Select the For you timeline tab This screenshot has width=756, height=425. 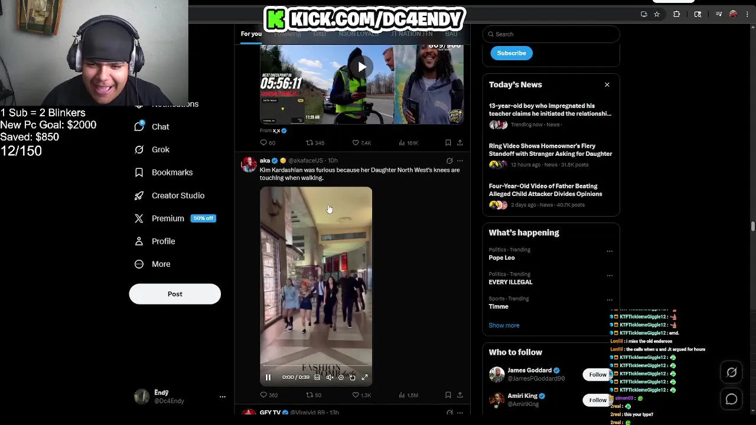(251, 34)
